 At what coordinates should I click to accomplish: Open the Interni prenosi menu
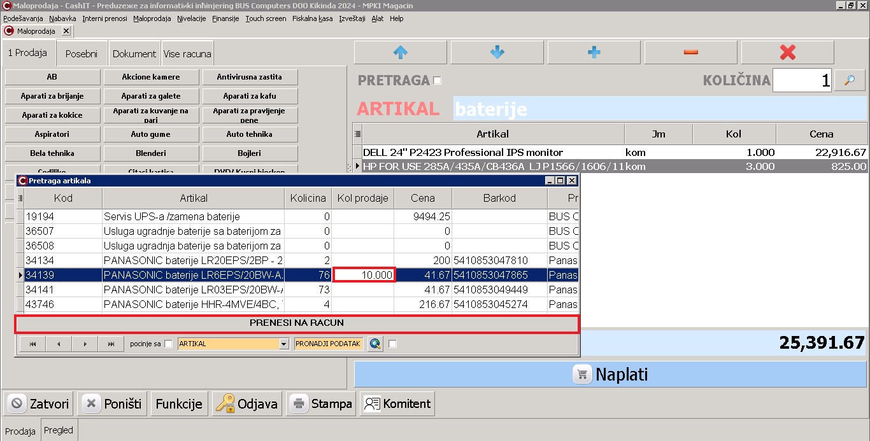(104, 18)
